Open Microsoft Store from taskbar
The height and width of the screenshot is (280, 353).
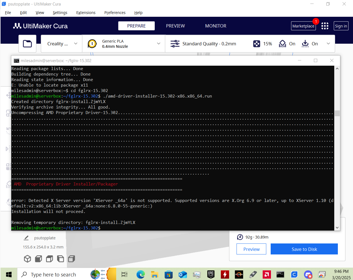coord(169,274)
